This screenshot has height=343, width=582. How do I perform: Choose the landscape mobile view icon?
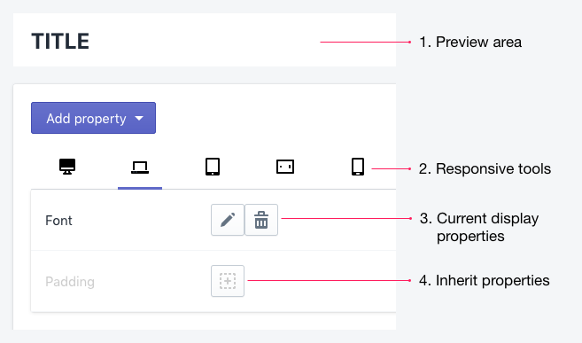(x=285, y=167)
